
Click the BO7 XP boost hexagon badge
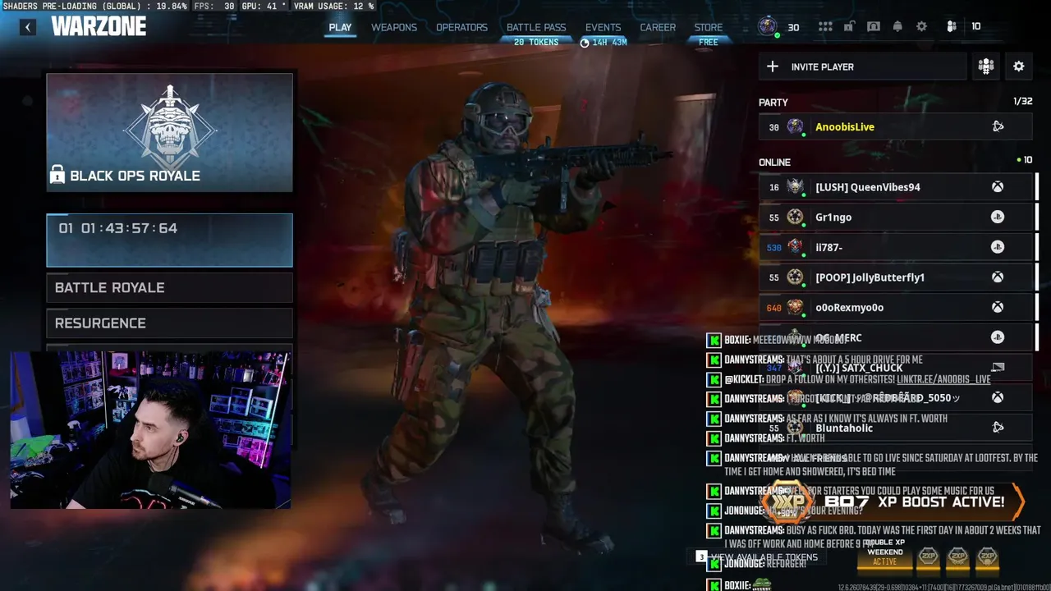(x=785, y=502)
